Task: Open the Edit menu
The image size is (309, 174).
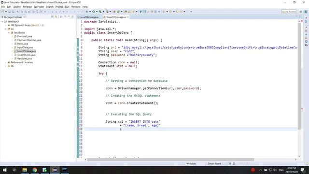Action: pyautogui.click(x=9, y=7)
